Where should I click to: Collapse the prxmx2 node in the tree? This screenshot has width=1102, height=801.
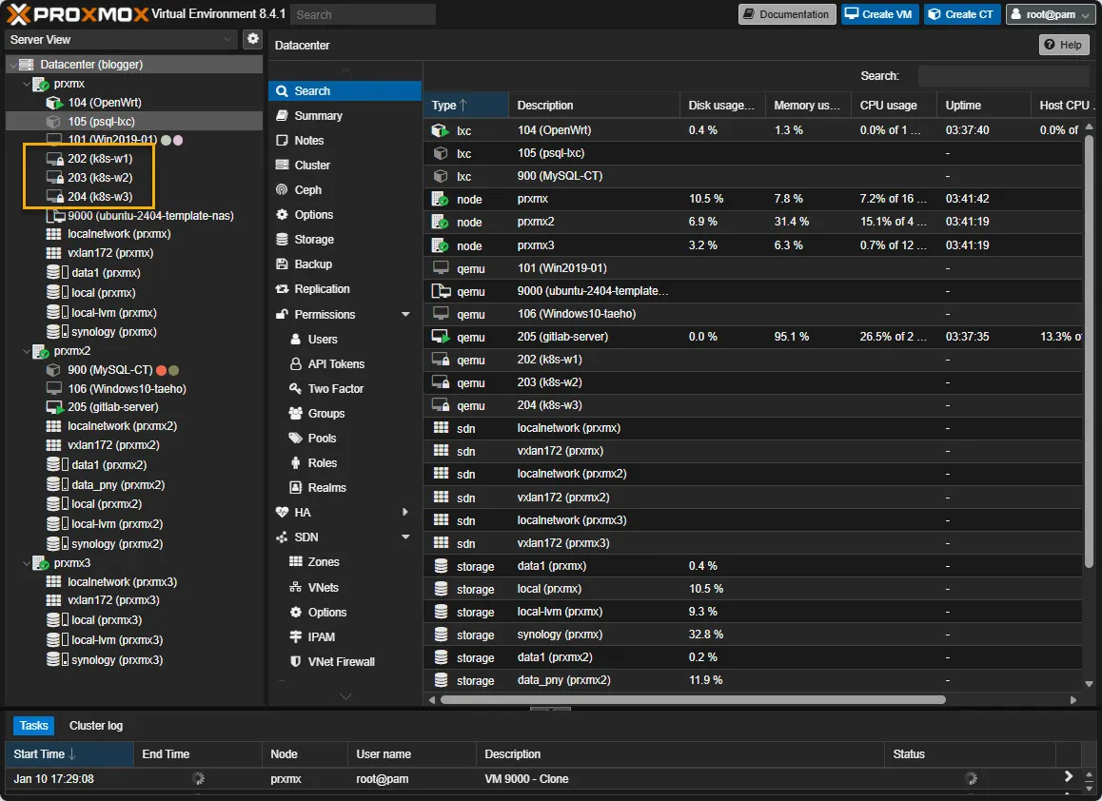click(27, 351)
